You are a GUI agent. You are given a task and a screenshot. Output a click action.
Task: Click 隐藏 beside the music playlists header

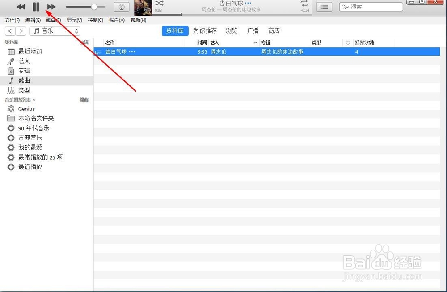[84, 100]
